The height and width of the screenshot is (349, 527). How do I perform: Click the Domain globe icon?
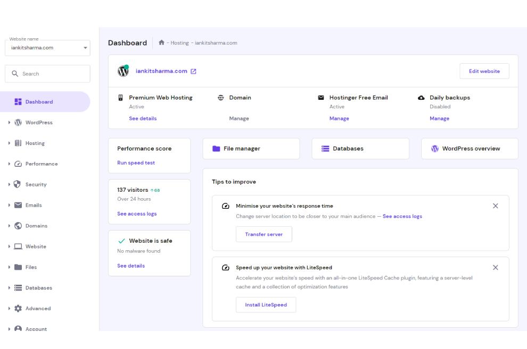[221, 98]
